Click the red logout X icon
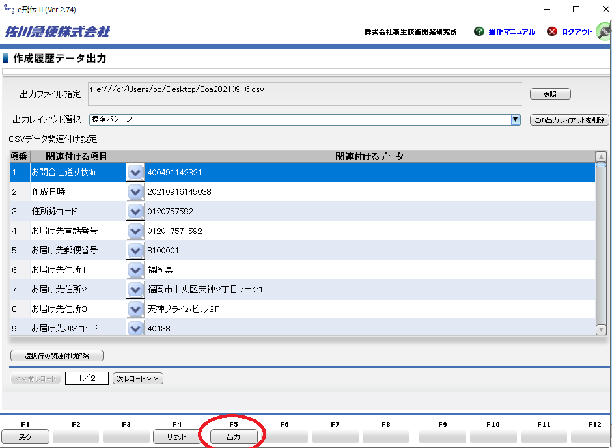 pyautogui.click(x=552, y=31)
